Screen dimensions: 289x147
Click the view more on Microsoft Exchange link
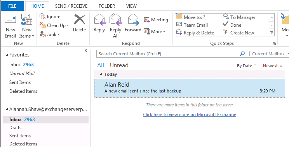point(190,115)
